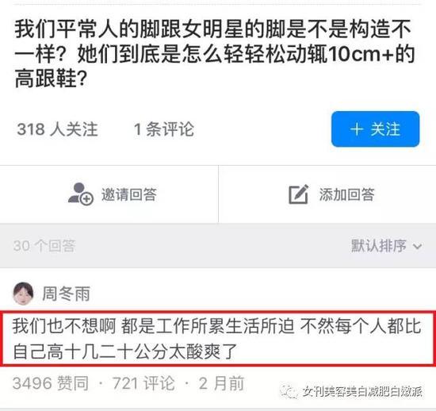Click the question title about 高跟鞋
Image resolution: width=436 pixels, height=411 pixels.
point(215,53)
